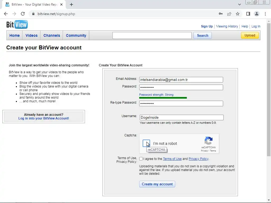Screen dimensions: 271x203
Task: Close the BitView browser tab
Action: click(x=61, y=4)
